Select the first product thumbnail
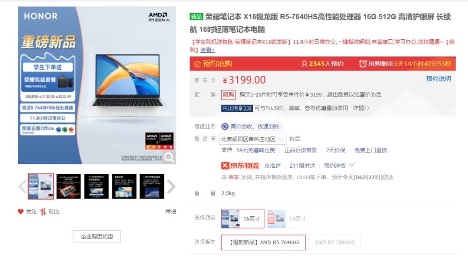 click(x=41, y=186)
